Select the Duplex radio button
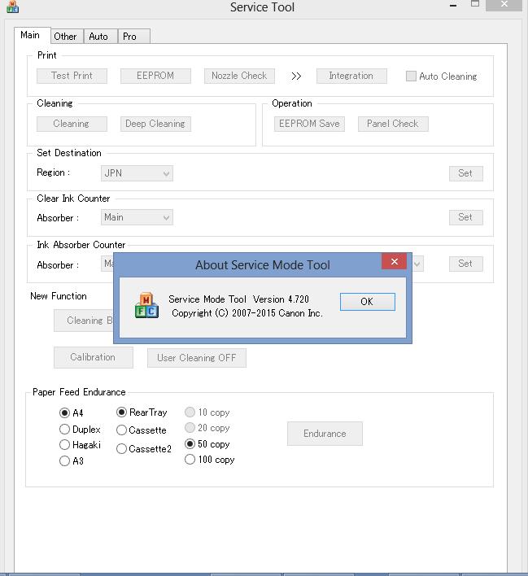This screenshot has width=528, height=576. pos(64,429)
